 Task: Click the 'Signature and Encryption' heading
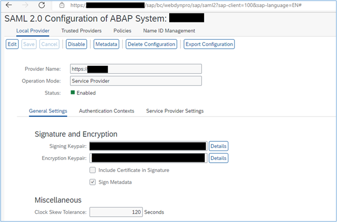point(76,134)
